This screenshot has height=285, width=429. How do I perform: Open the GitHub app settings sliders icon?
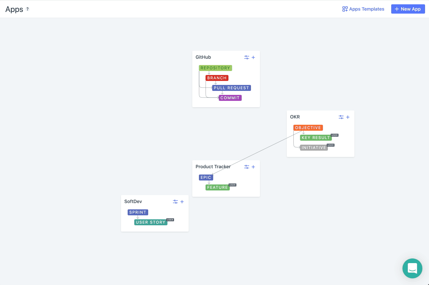click(x=247, y=57)
